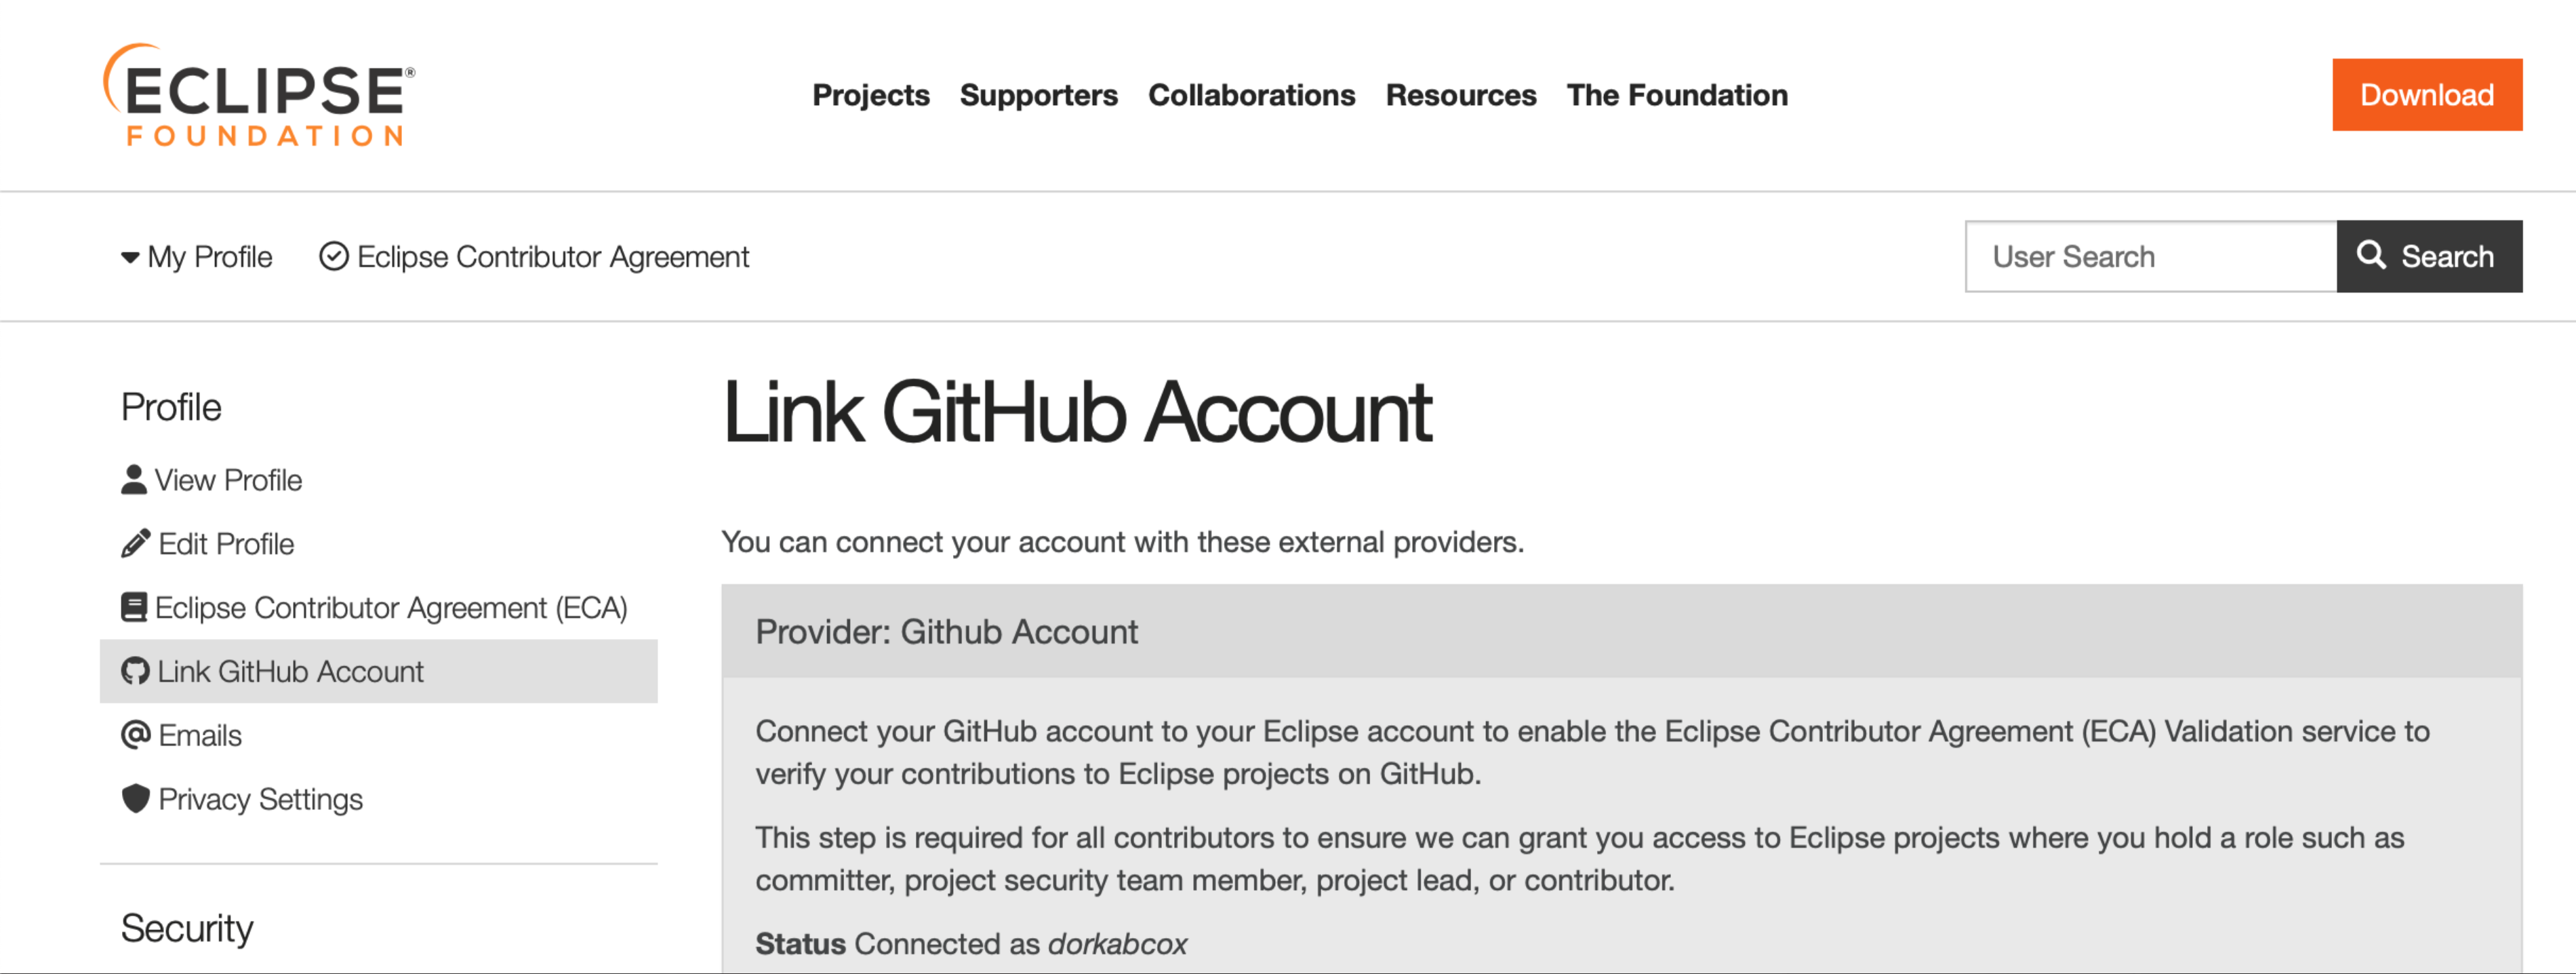Open the Privacy Settings page
Image resolution: width=2576 pixels, height=974 pixels.
point(260,799)
